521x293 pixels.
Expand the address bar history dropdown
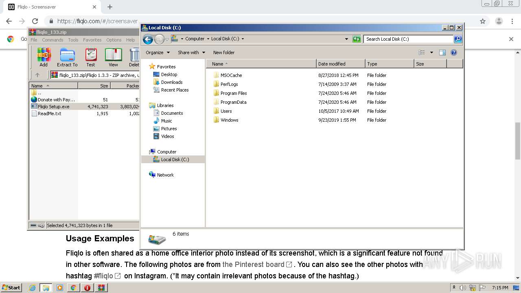pos(346,39)
